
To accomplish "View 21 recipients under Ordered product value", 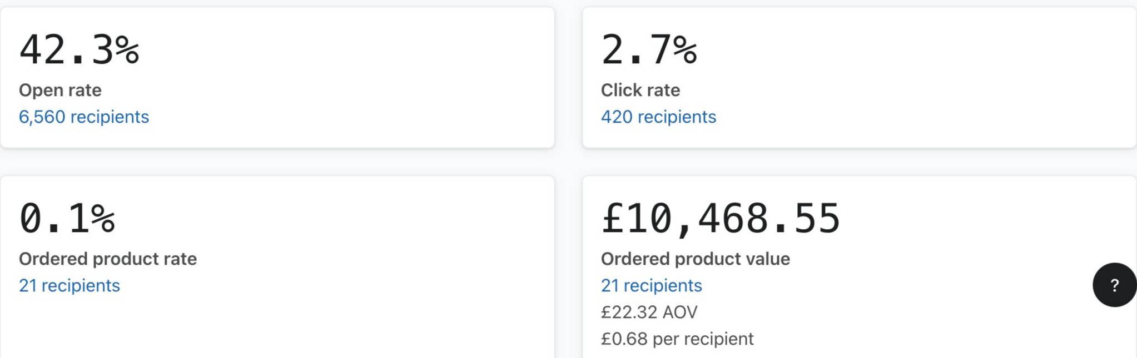I will click(651, 285).
